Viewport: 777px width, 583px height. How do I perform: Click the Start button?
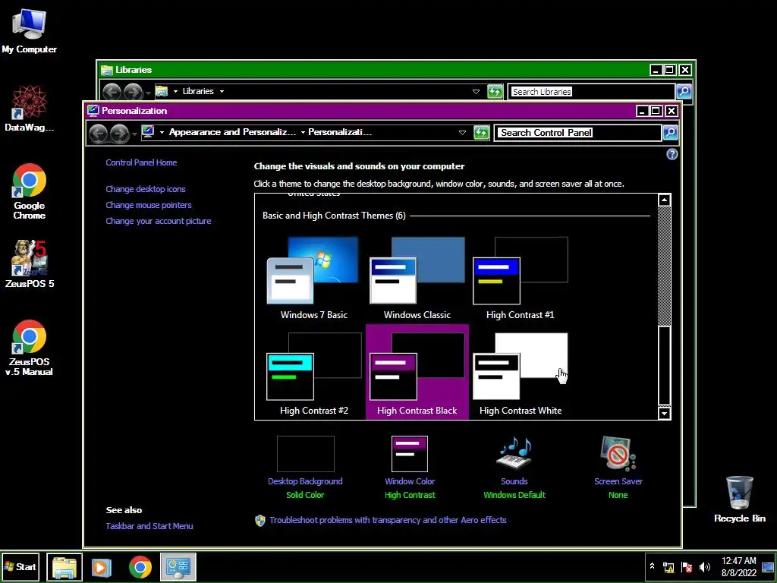point(20,566)
